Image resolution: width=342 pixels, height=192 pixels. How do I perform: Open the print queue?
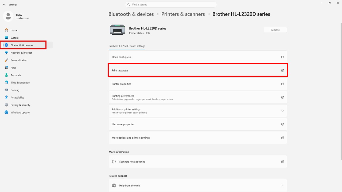197,57
